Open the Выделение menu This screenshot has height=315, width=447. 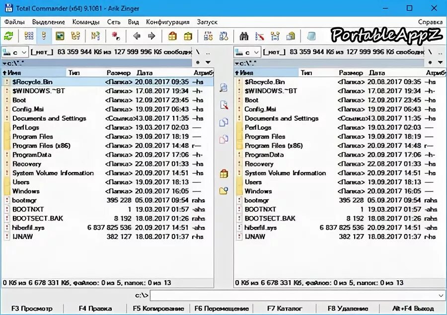click(x=49, y=22)
